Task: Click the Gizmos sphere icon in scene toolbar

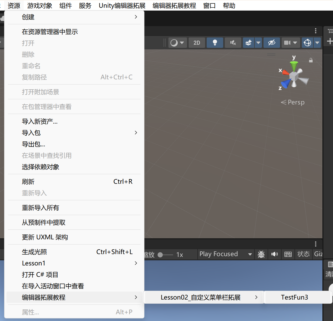Action: pos(307,43)
